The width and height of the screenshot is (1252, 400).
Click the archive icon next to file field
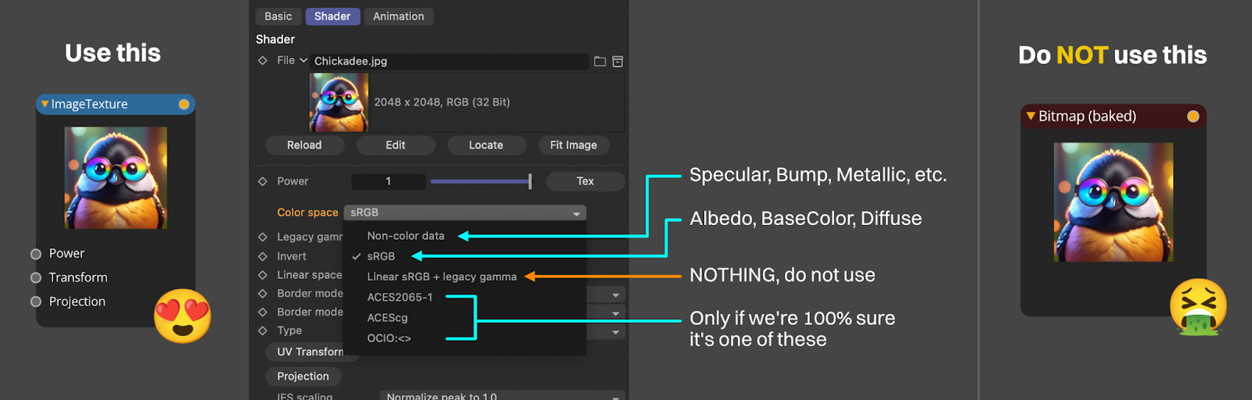point(617,61)
